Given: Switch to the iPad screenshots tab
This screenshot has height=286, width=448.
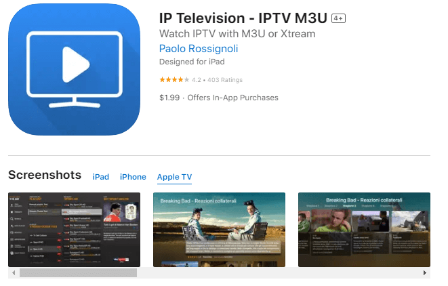Looking at the screenshot, I should tap(100, 177).
